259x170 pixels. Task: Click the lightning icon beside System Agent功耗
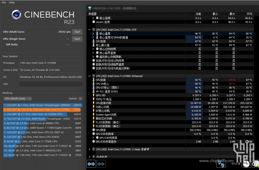tap(93, 115)
